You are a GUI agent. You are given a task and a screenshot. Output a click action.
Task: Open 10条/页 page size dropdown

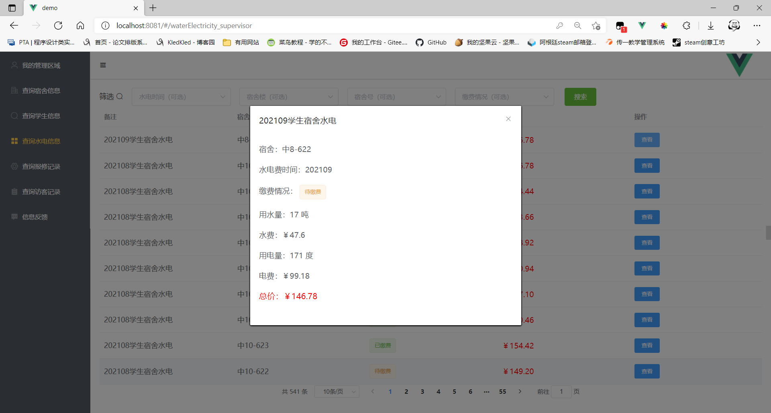click(x=337, y=391)
